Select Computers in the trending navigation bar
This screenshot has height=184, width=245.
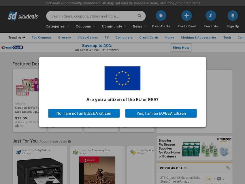pos(124,38)
